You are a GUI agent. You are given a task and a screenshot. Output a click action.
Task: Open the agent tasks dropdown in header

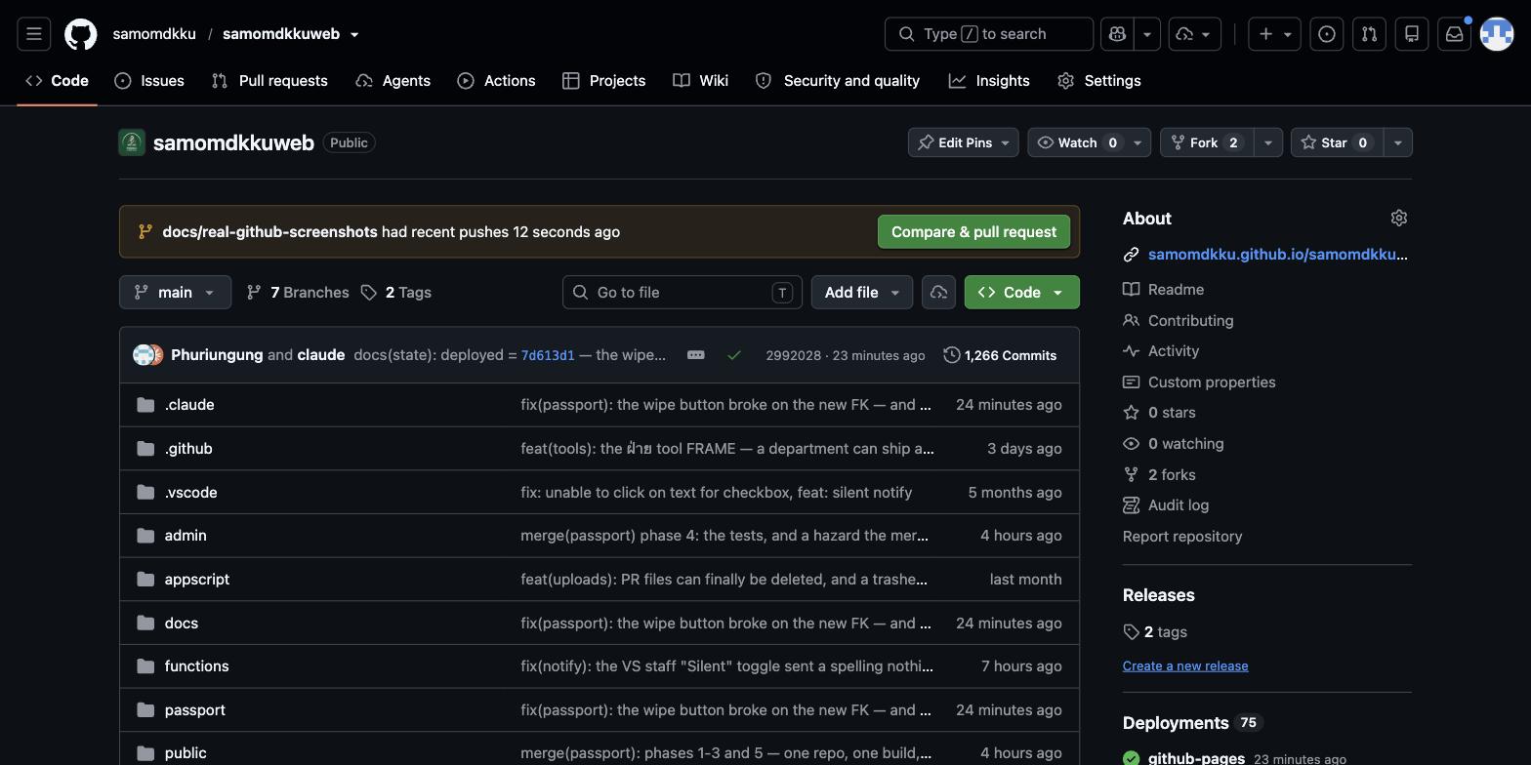tap(1195, 34)
